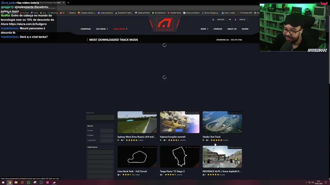Click the Targa Florio '73 Stage 2 title
This screenshot has height=185, width=330.
click(x=172, y=171)
